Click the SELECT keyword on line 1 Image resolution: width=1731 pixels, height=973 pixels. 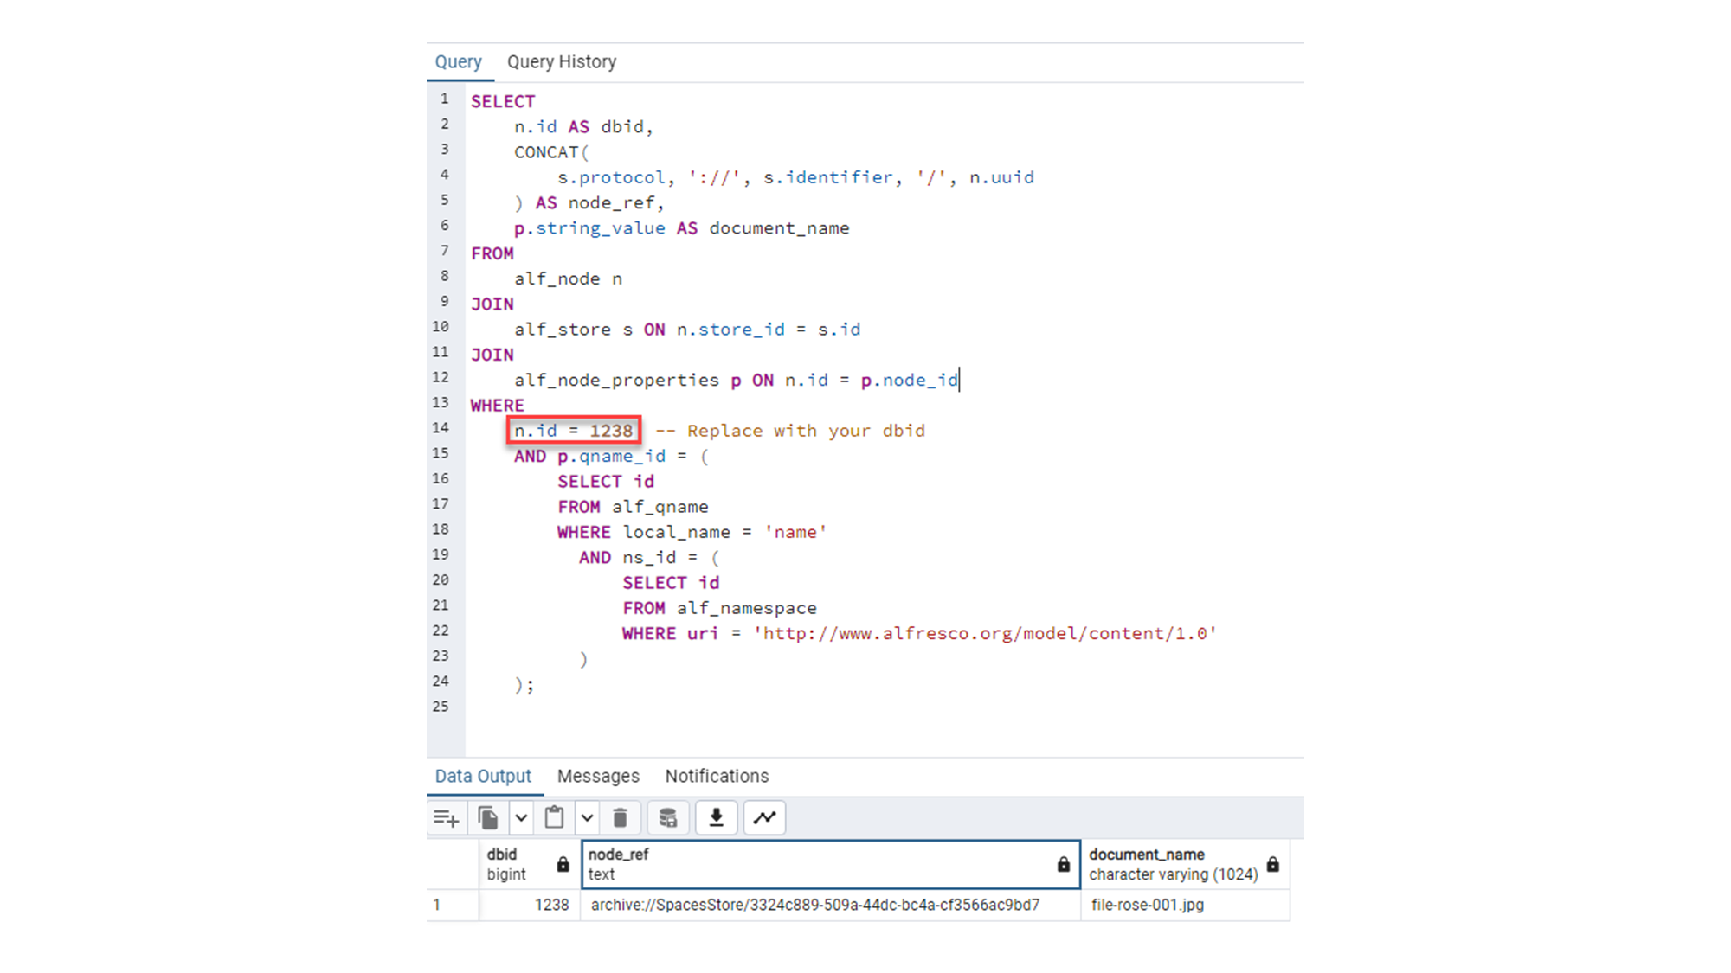(x=503, y=101)
